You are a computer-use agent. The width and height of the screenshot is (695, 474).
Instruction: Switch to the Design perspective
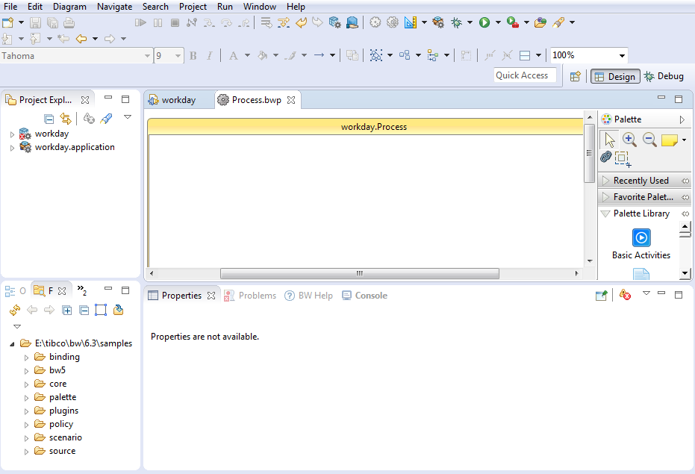(x=614, y=76)
